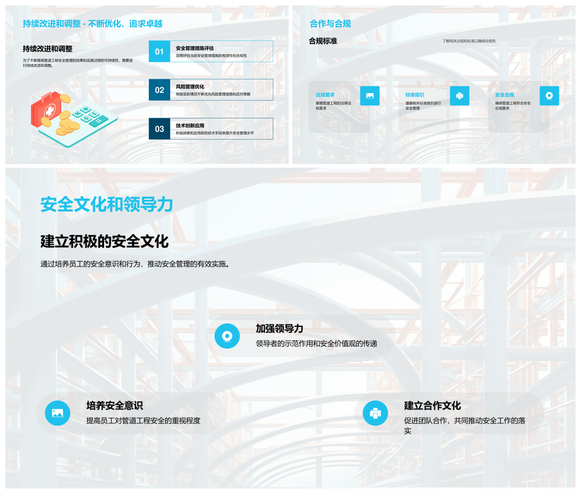This screenshot has height=494, width=581.
Task: Select the 风险管理优化 item title
Action: point(190,87)
